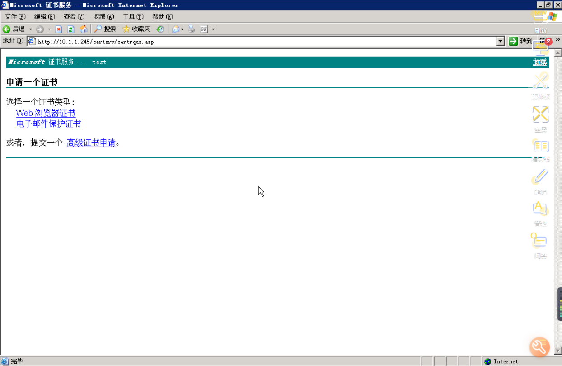562x366 pixels.
Task: Click the Mail envelope toolbar icon
Action: click(176, 29)
